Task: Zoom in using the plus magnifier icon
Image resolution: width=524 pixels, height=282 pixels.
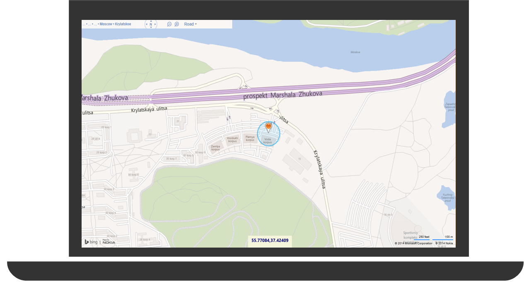Action: [x=176, y=24]
